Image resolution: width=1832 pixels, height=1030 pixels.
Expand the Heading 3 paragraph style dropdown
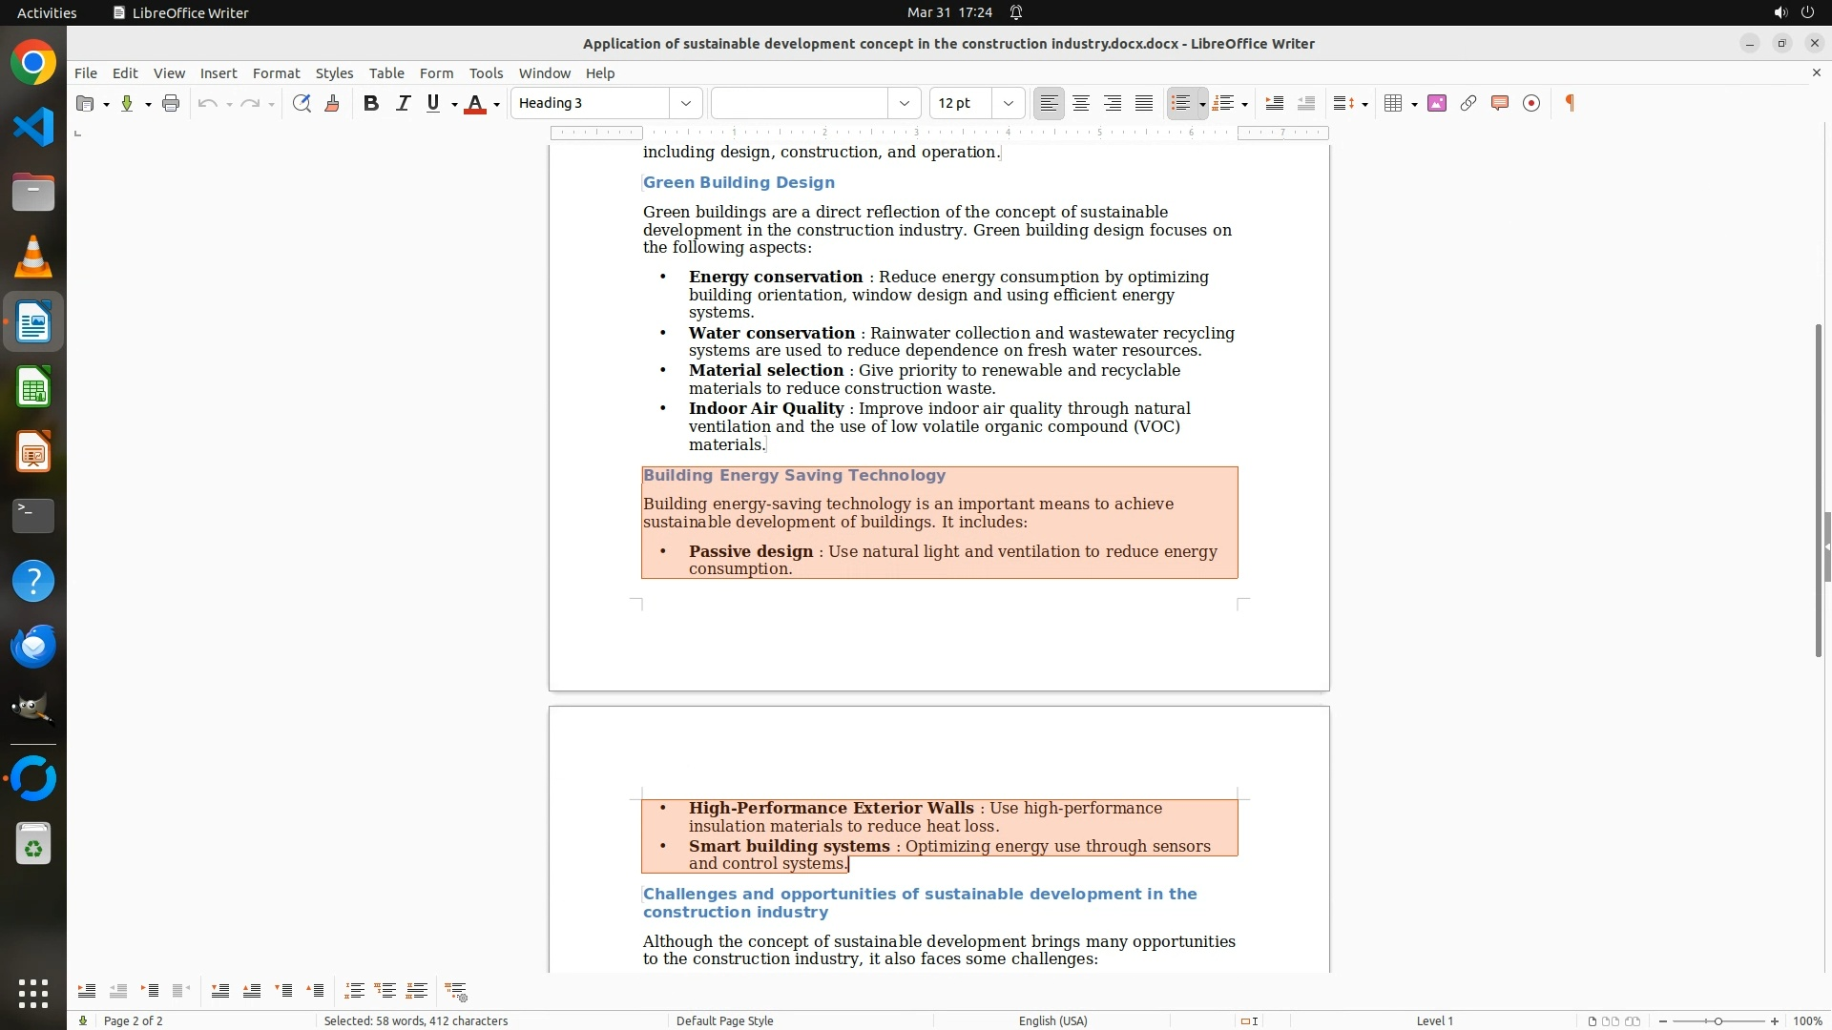(685, 103)
